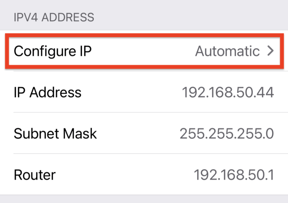This screenshot has width=288, height=203.
Task: Select the 255.255.255.0 subnet mask value
Action: click(226, 133)
